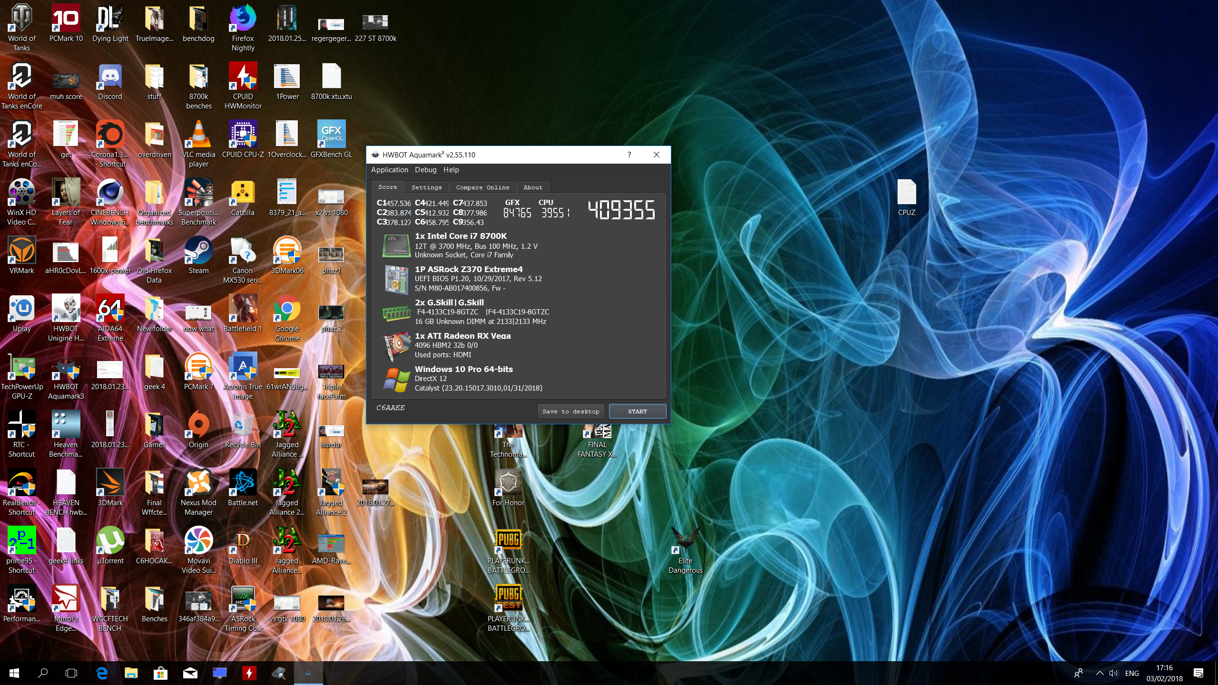The width and height of the screenshot is (1218, 685).
Task: Click the ASRock Z370 Extreme4 motherboard icon
Action: click(396, 279)
